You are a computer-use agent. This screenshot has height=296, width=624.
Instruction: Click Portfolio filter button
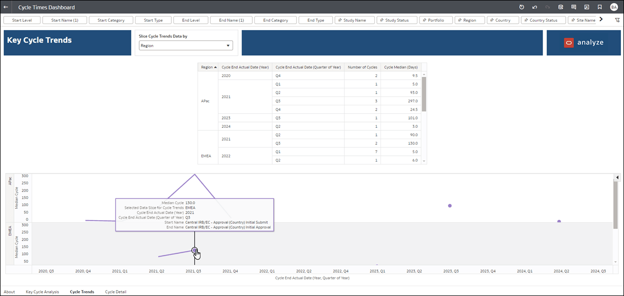436,20
